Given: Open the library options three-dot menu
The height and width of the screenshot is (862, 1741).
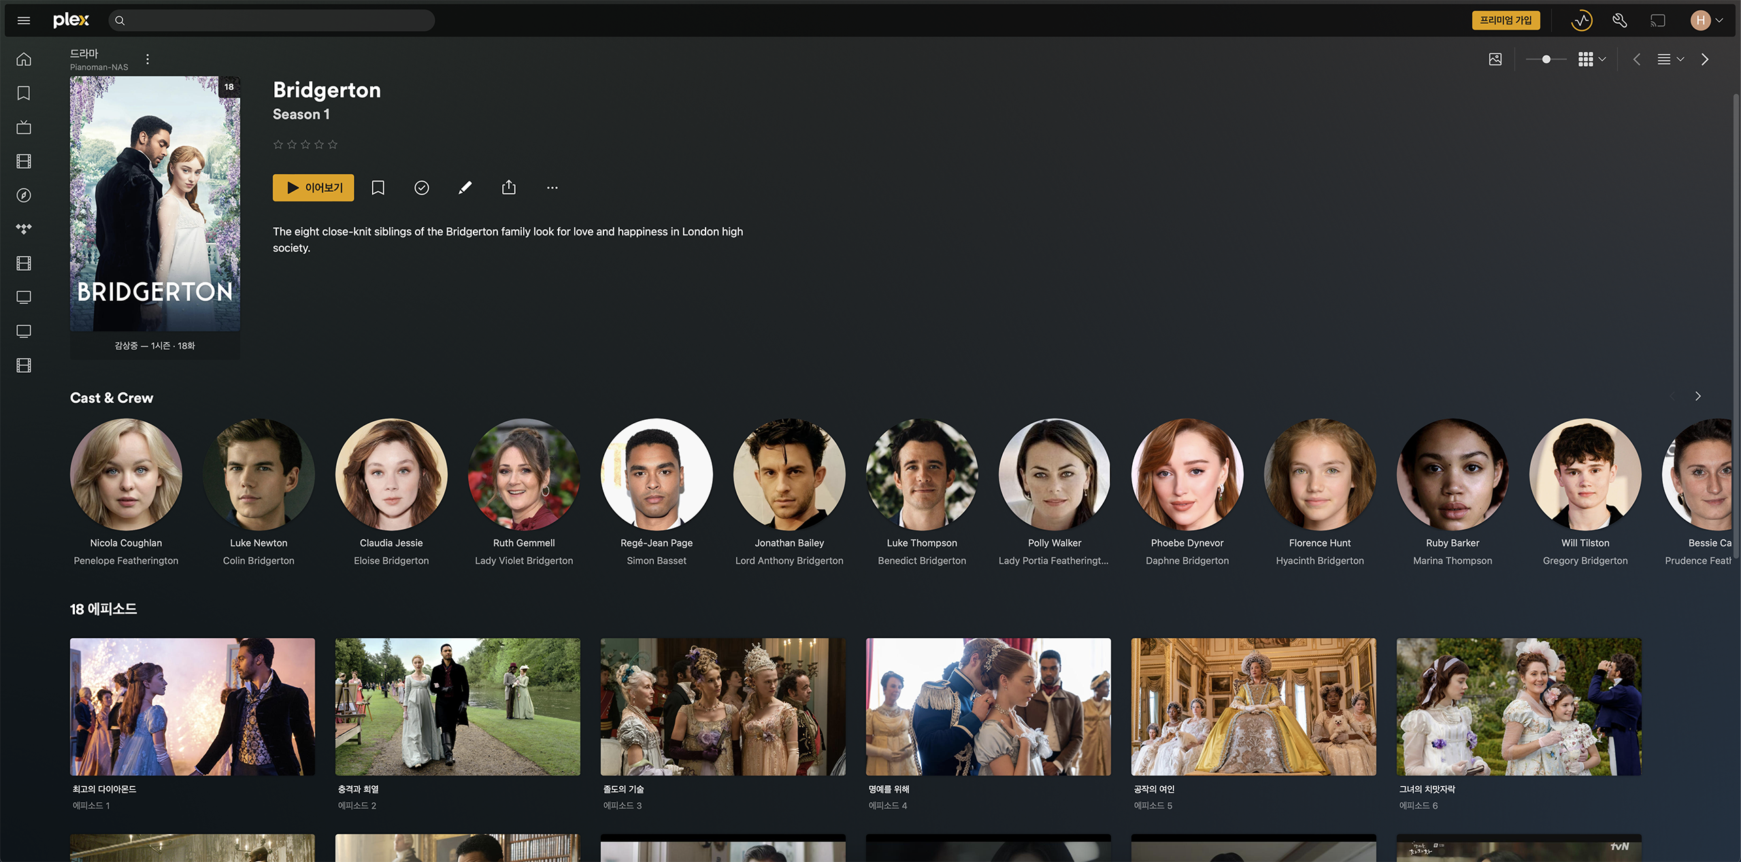Looking at the screenshot, I should pos(148,59).
